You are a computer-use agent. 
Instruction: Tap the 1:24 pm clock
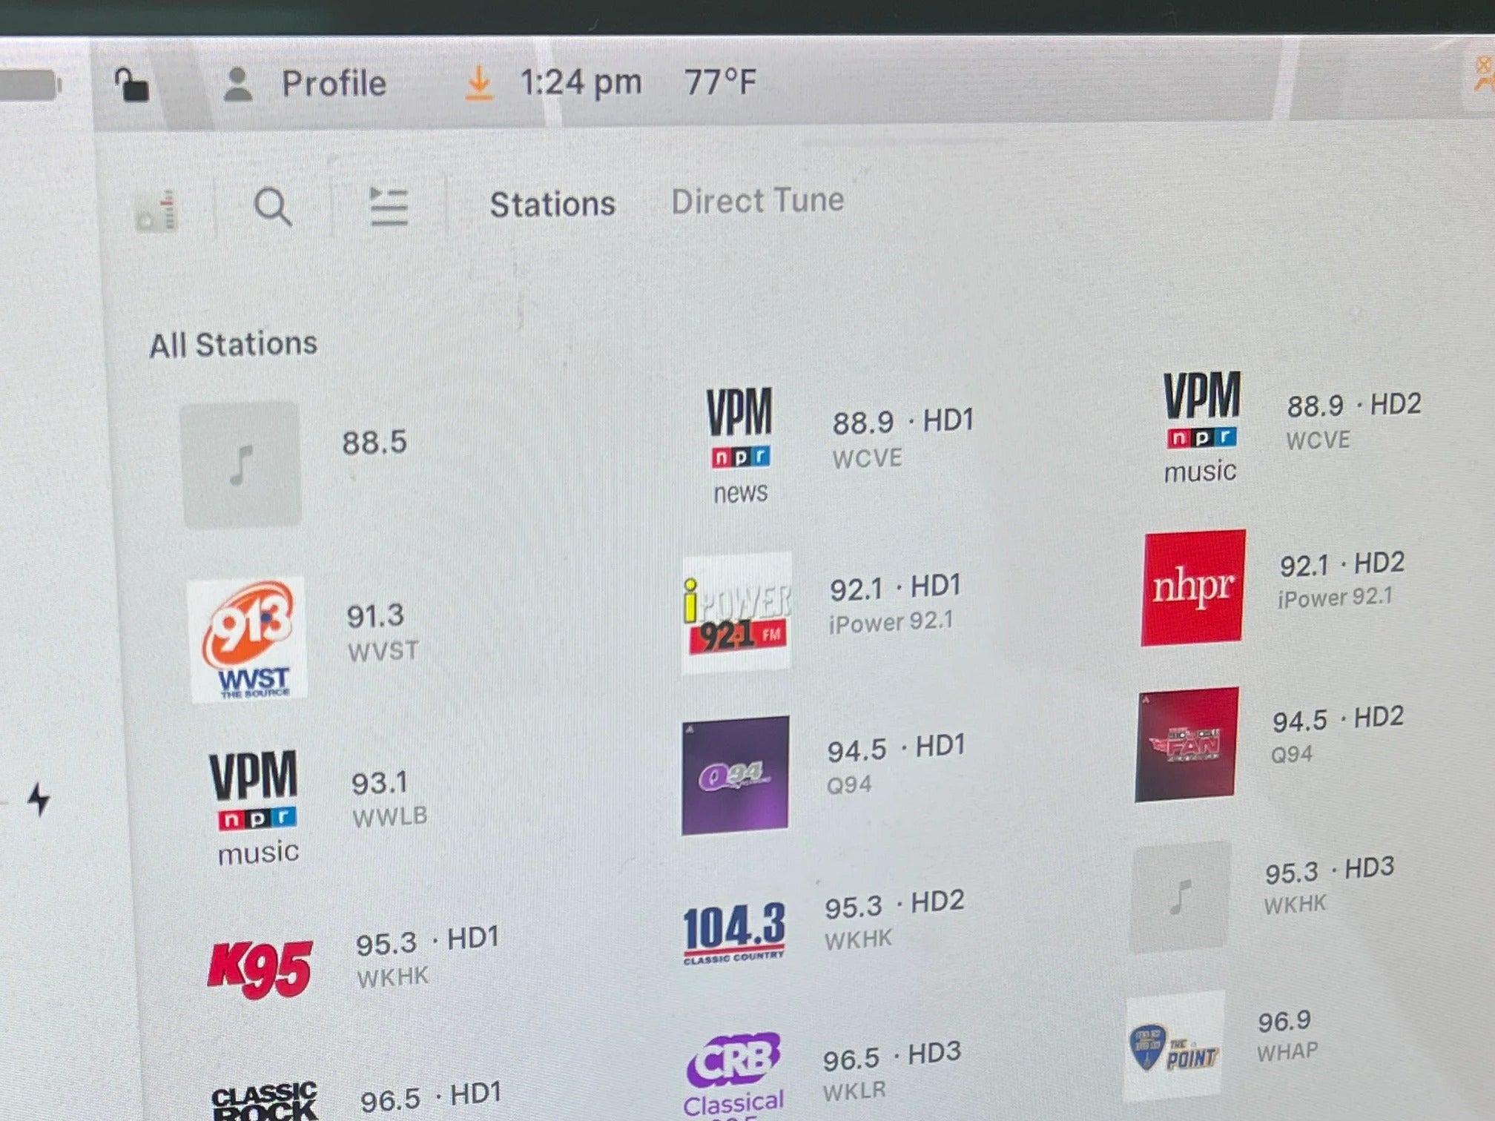(581, 82)
